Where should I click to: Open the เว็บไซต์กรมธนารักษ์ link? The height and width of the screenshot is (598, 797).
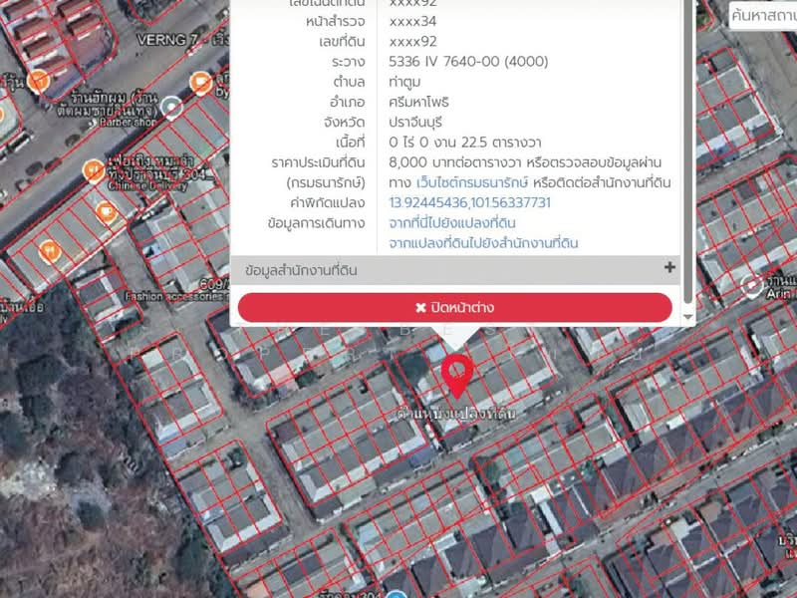[x=472, y=182]
